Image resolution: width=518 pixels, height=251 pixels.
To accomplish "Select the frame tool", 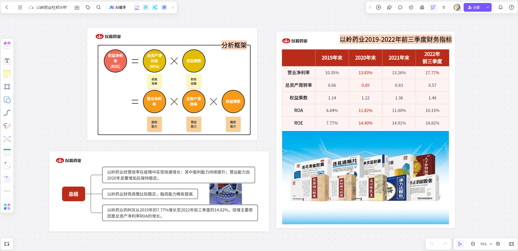I will click(7, 87).
